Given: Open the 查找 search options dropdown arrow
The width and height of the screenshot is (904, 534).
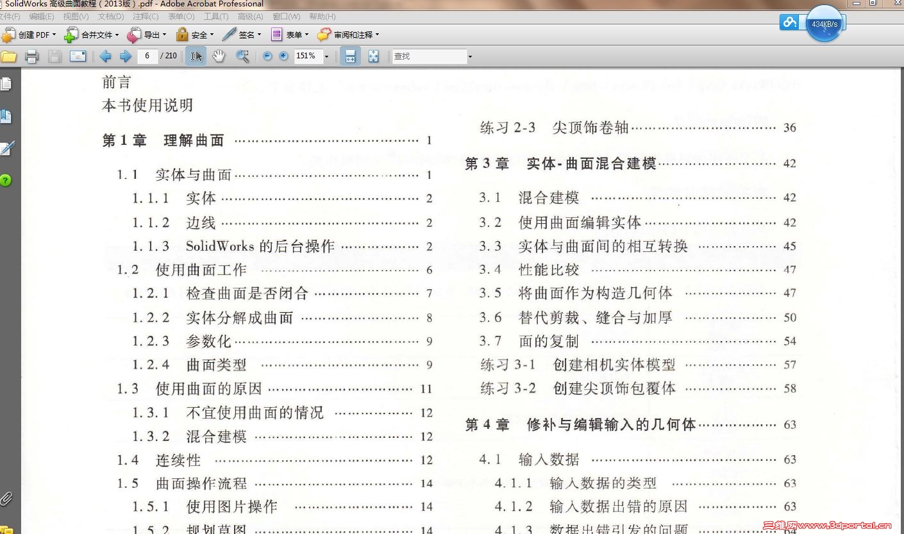Looking at the screenshot, I should click(x=470, y=56).
